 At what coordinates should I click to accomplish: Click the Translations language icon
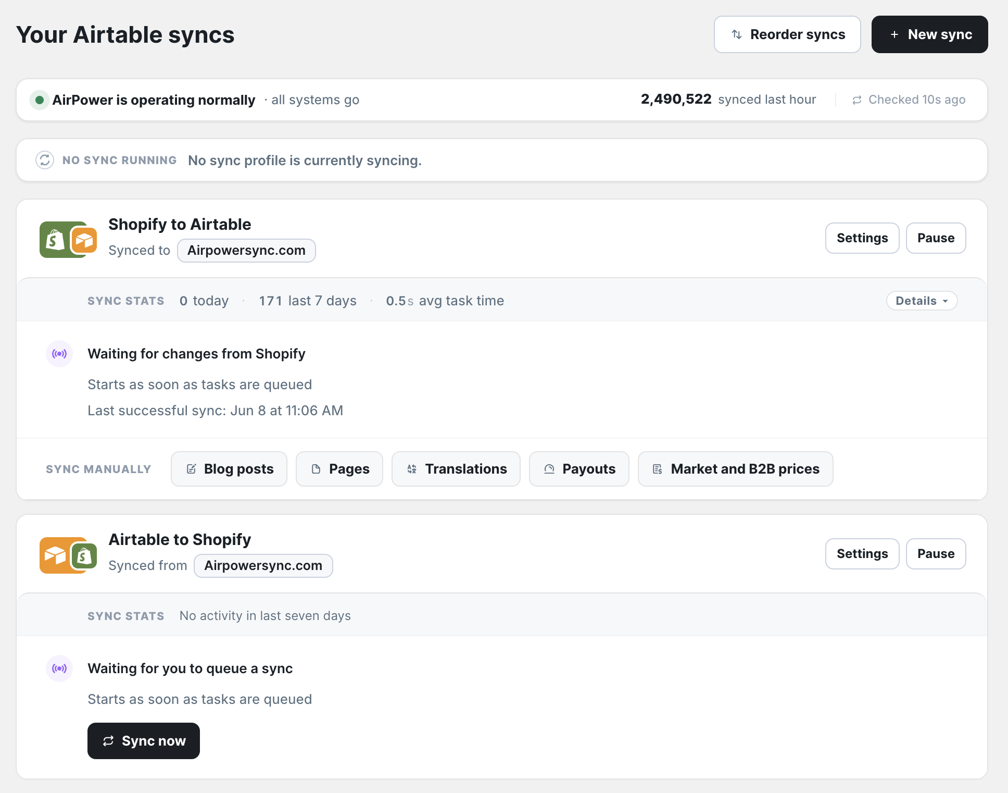click(412, 469)
